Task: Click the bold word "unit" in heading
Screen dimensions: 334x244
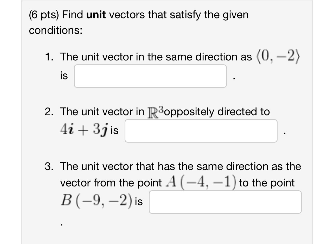Action: [96, 15]
